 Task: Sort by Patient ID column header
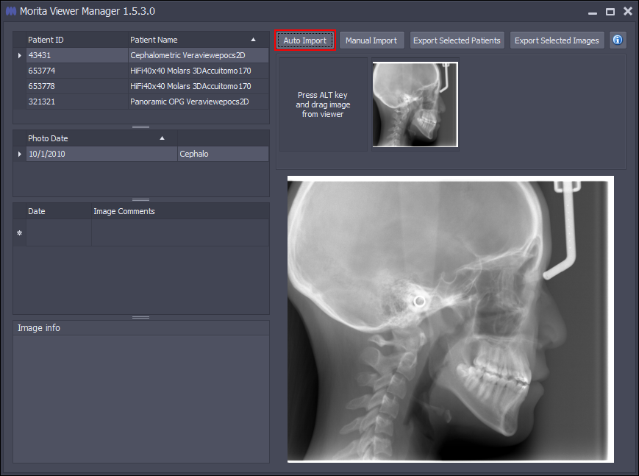pos(77,40)
